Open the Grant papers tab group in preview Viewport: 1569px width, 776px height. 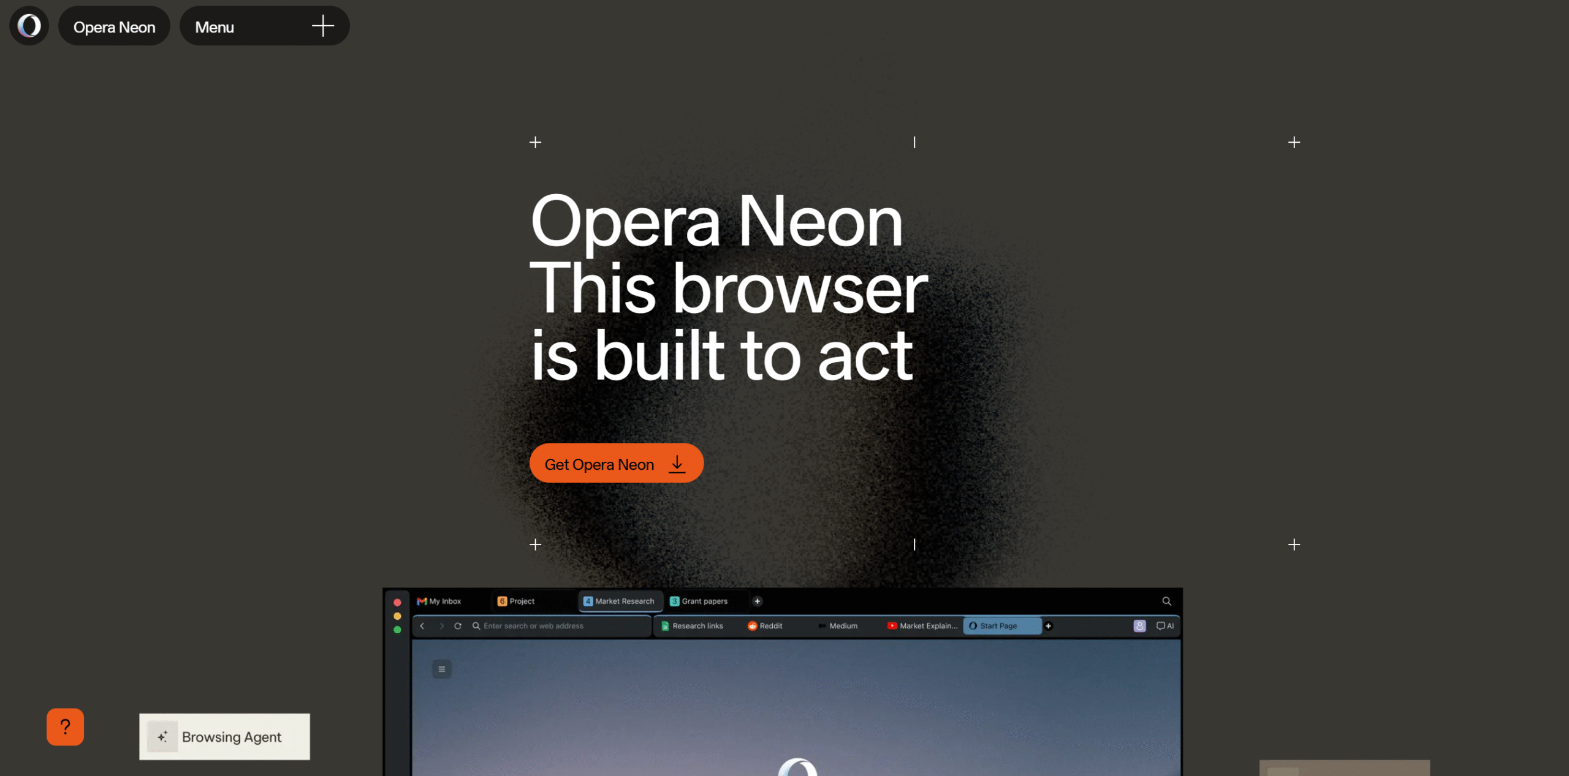coord(699,601)
